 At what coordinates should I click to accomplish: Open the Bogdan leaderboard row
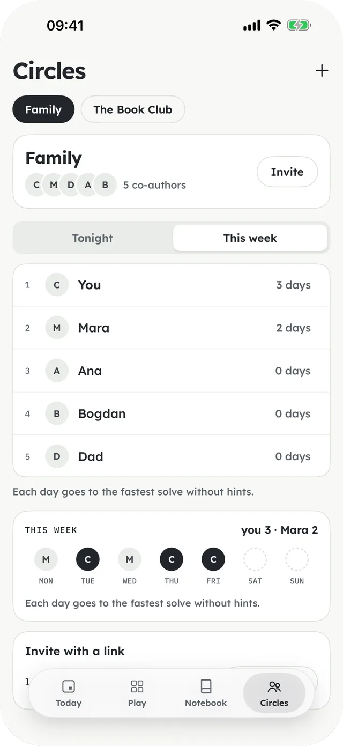(171, 413)
